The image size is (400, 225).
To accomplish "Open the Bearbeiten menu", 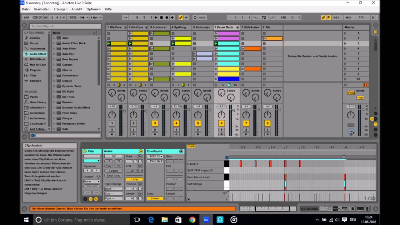I will 42,9.
